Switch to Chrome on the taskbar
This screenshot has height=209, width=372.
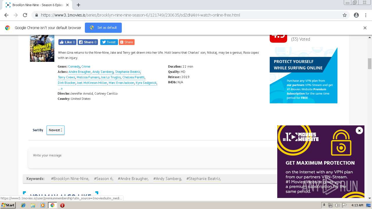52,205
